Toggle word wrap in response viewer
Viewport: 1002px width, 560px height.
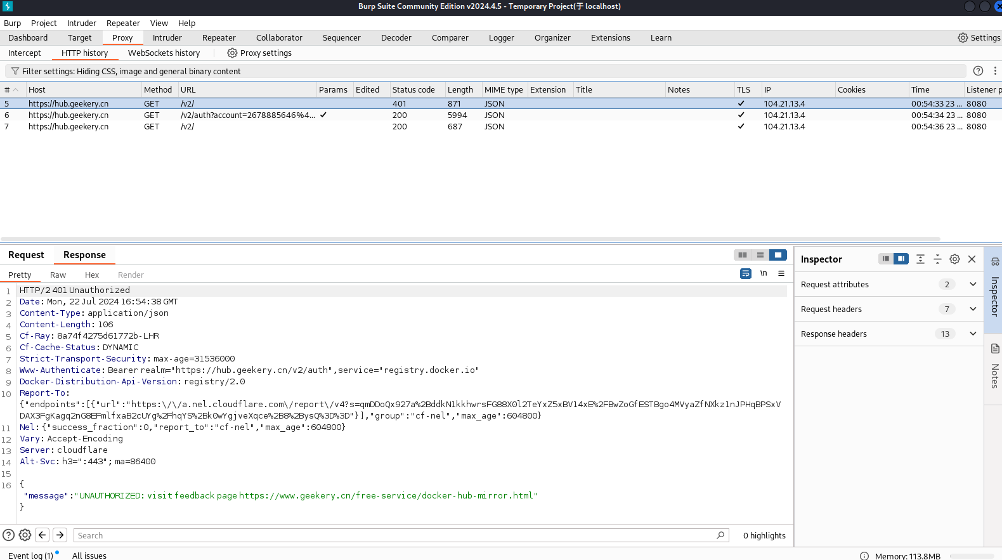pyautogui.click(x=746, y=273)
